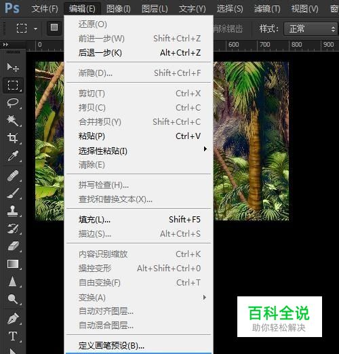Click the 自由变换(F) menu entry
This screenshot has width=339, height=354.
139,283
